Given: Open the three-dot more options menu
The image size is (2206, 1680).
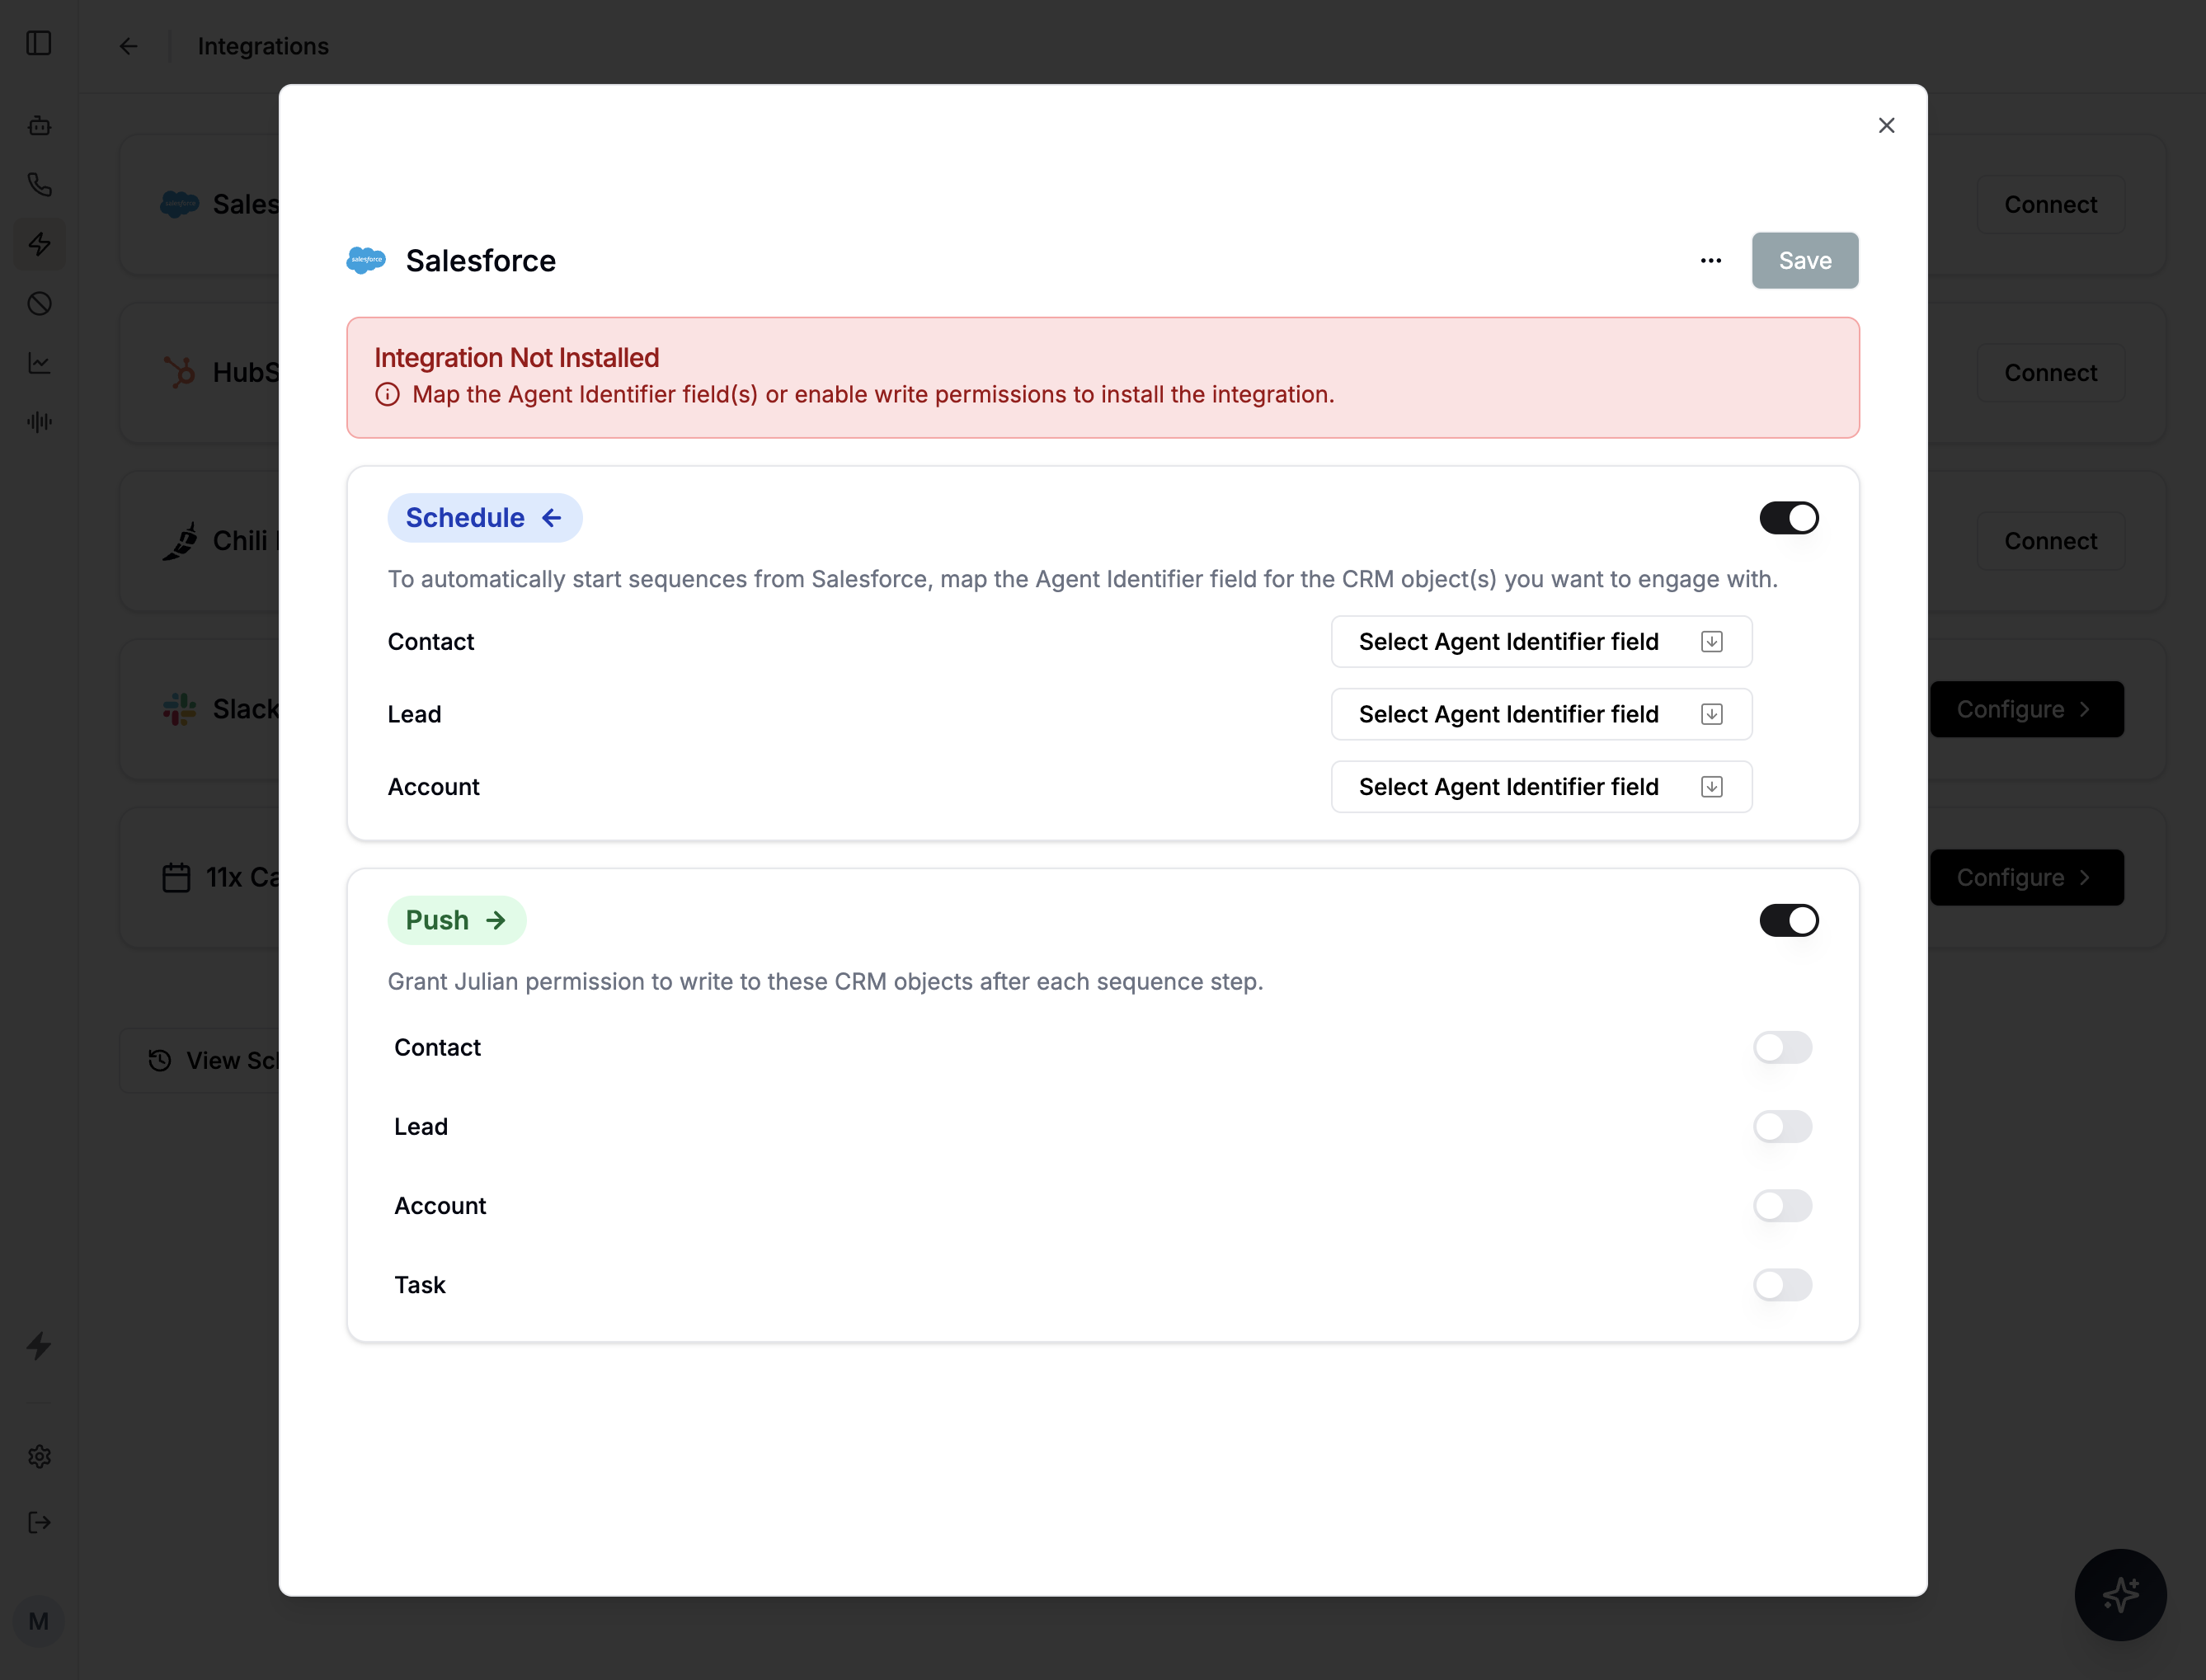Looking at the screenshot, I should [x=1711, y=261].
